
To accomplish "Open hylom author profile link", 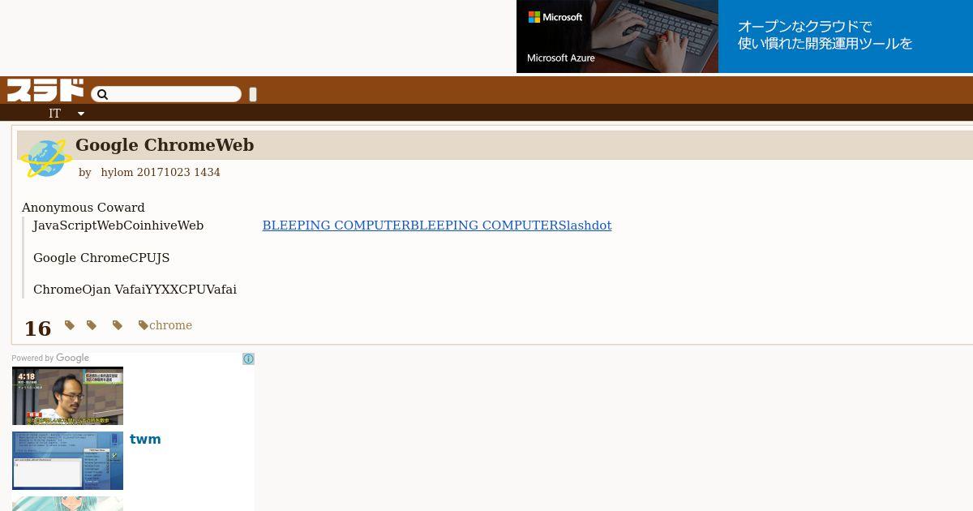I will [117, 173].
